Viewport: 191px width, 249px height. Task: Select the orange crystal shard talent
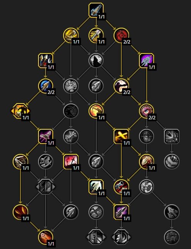(45, 237)
